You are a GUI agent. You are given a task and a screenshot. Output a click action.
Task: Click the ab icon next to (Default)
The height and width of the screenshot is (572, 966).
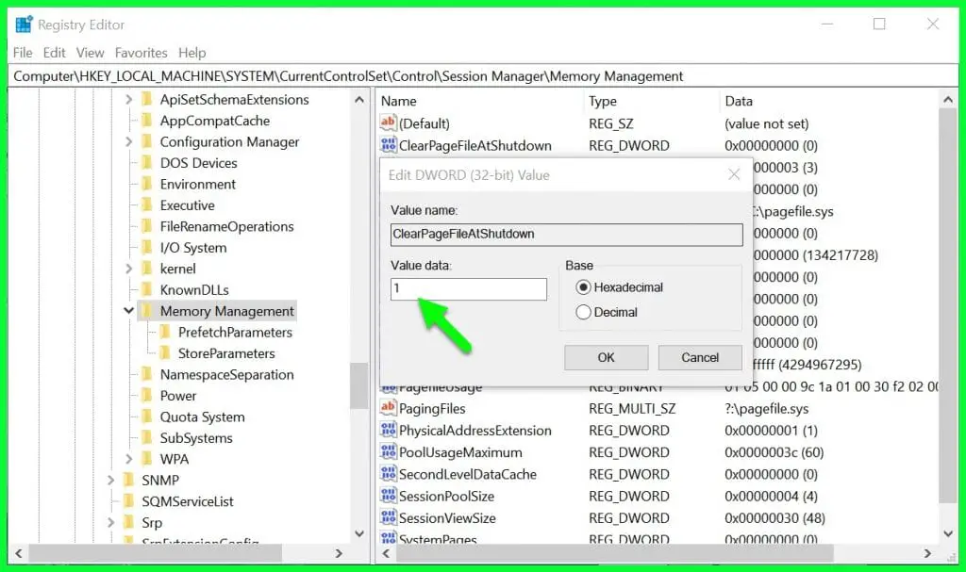click(x=390, y=123)
